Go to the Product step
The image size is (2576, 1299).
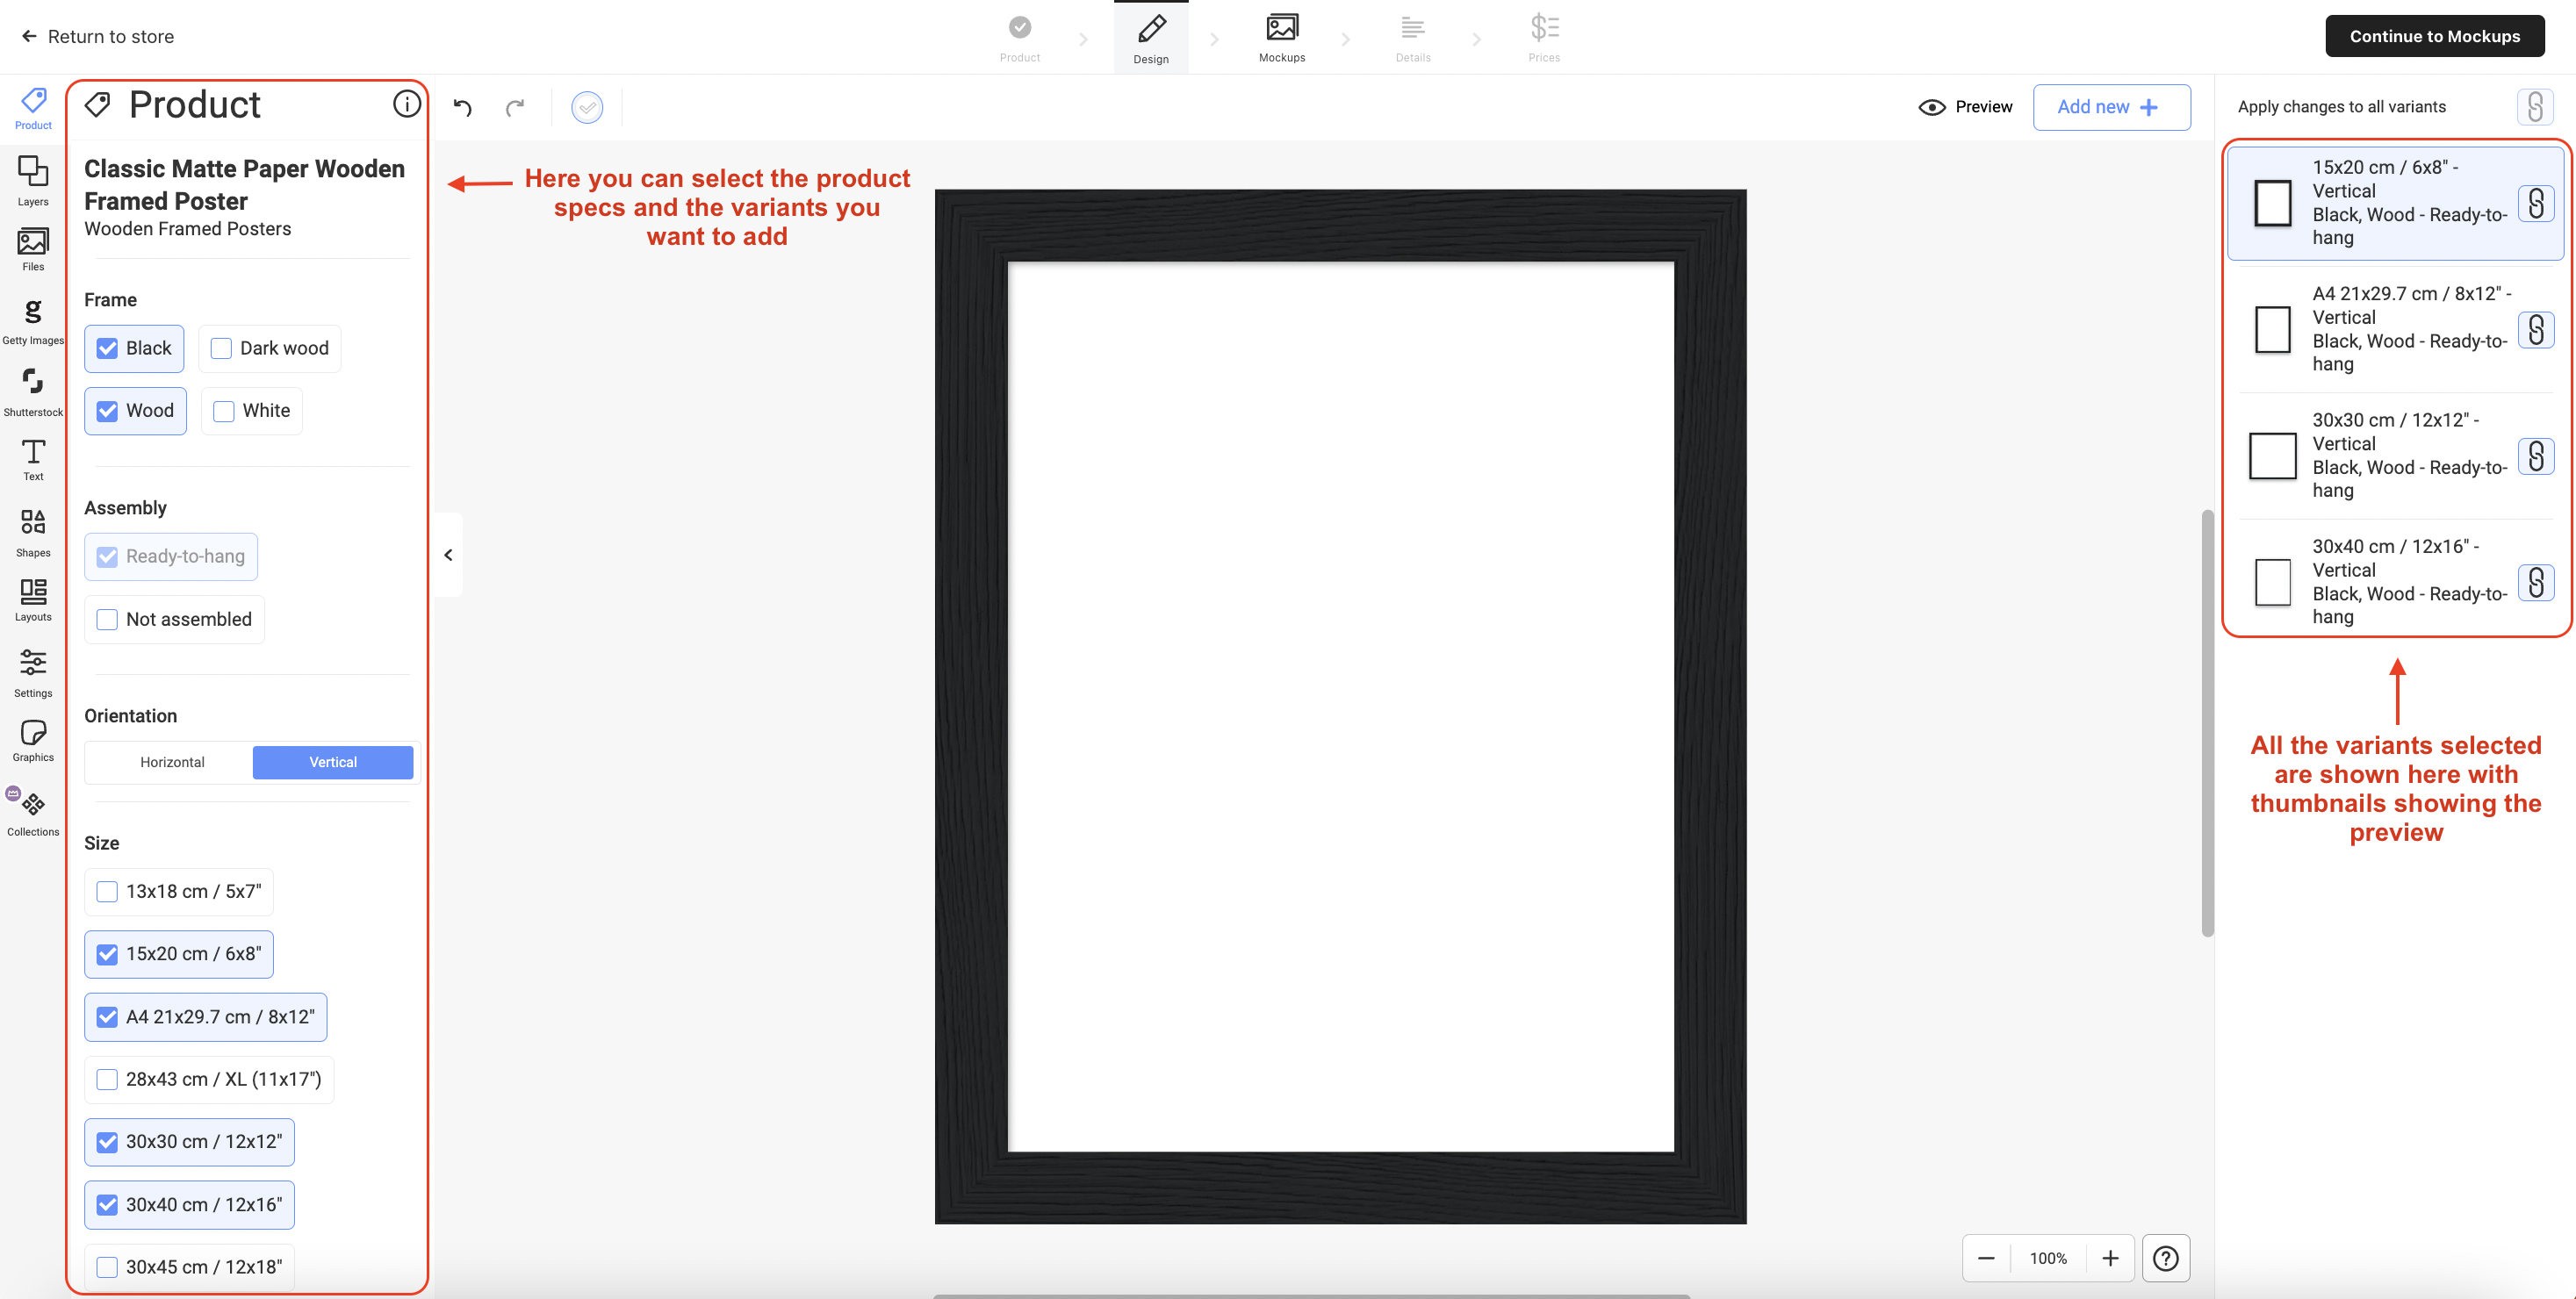coord(1020,38)
